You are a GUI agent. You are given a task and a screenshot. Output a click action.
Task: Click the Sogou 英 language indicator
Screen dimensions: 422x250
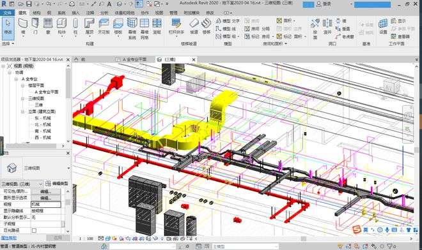coord(366,230)
